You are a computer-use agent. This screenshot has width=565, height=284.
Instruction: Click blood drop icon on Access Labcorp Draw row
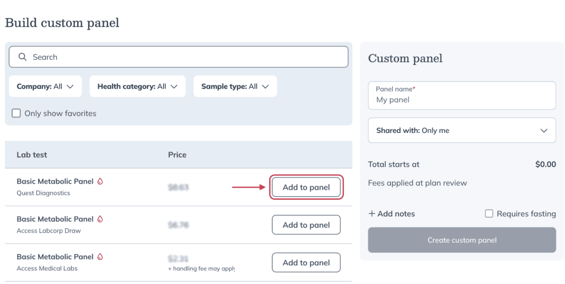pos(100,219)
